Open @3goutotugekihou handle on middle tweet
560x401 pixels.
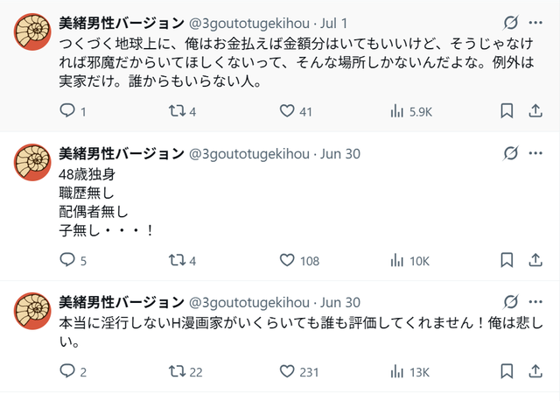249,154
